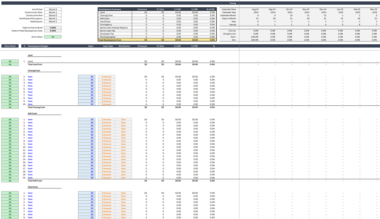
Task: Select the Yield on Cost to Build value
Action: (x=53, y=28)
